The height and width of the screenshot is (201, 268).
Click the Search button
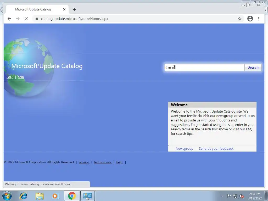coord(253,67)
